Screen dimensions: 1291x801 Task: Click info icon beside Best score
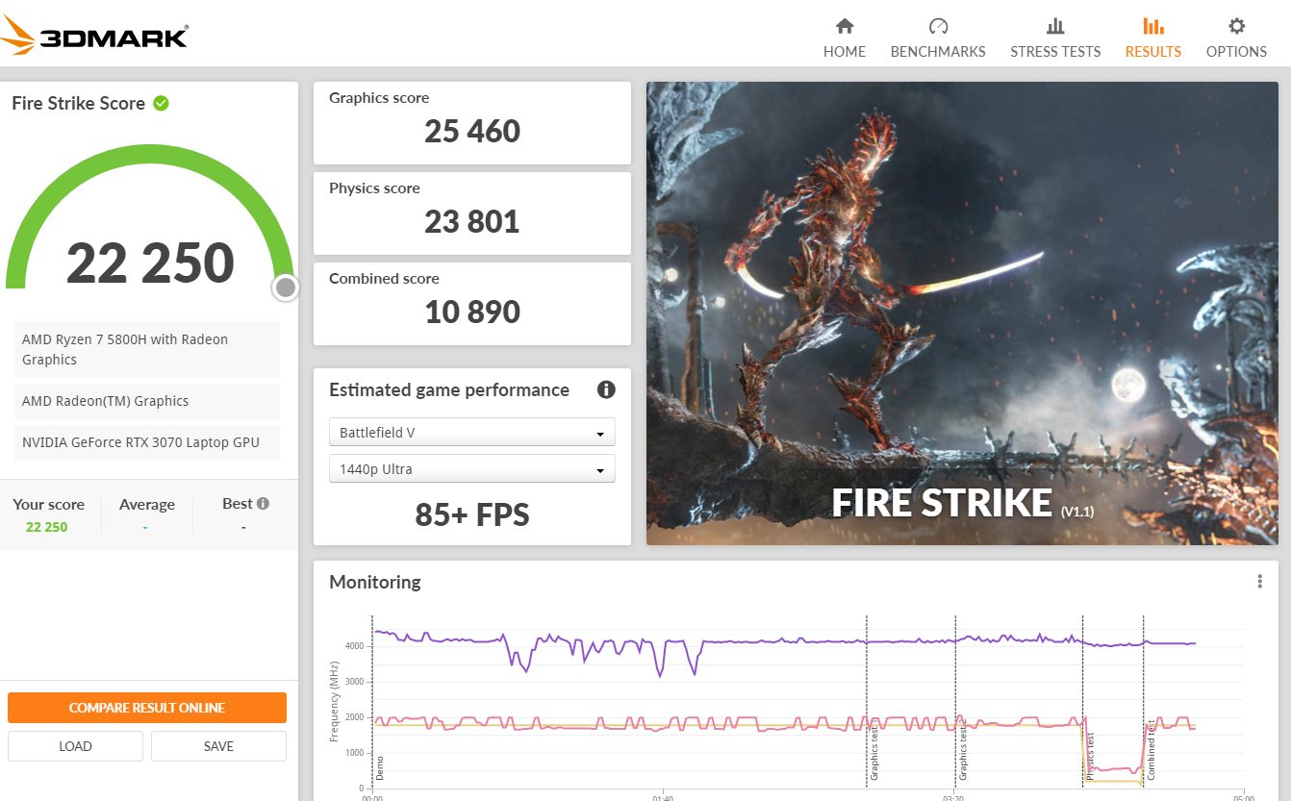(x=263, y=503)
